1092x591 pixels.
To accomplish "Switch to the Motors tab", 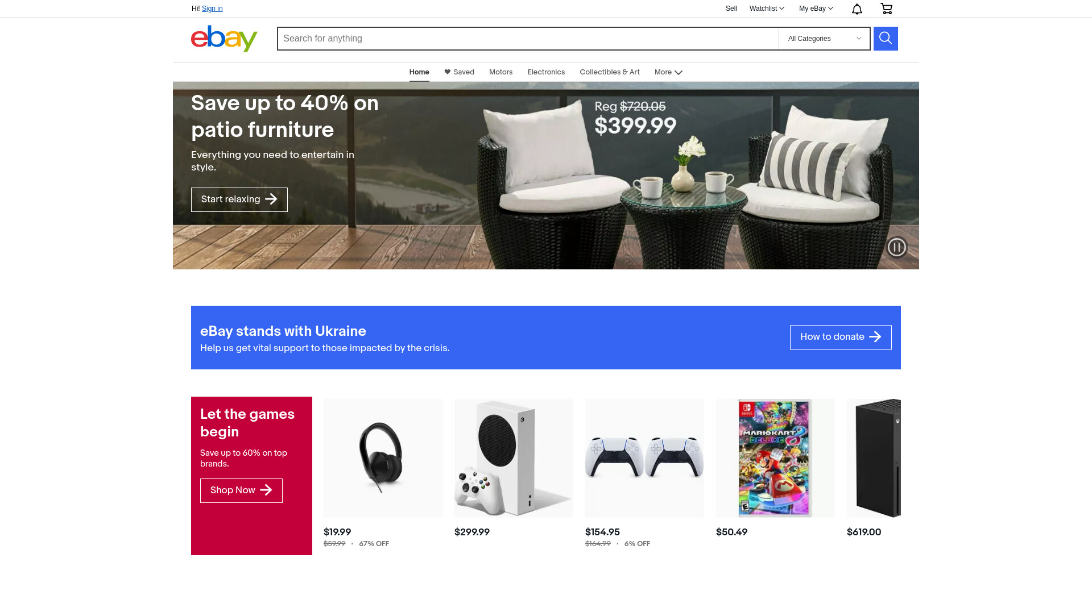I will [x=500, y=72].
